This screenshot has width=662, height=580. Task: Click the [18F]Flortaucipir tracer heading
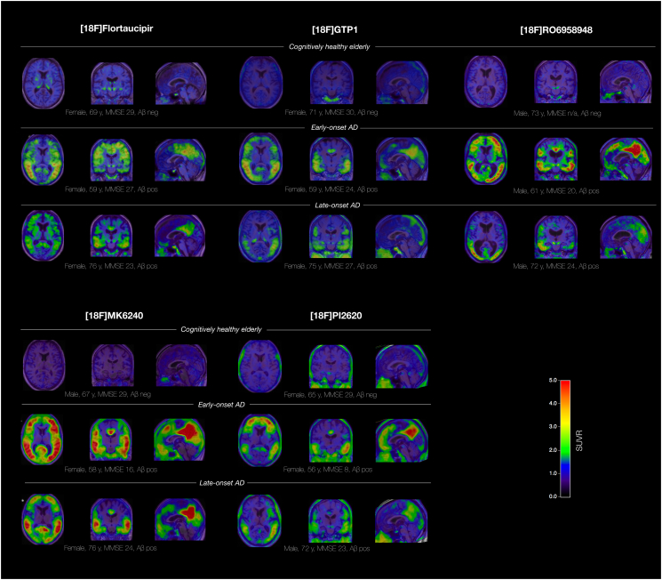[116, 28]
